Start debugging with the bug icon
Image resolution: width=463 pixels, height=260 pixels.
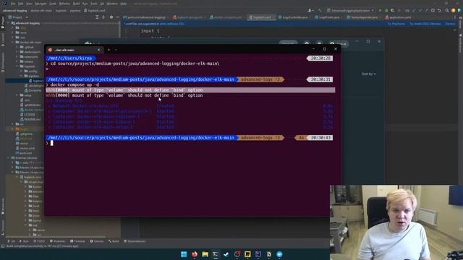click(386, 10)
